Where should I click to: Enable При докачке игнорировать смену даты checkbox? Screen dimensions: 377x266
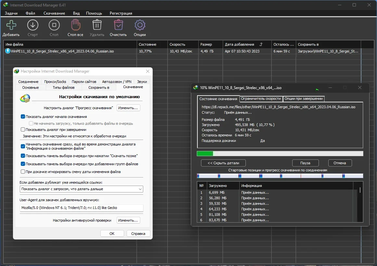tap(23, 171)
